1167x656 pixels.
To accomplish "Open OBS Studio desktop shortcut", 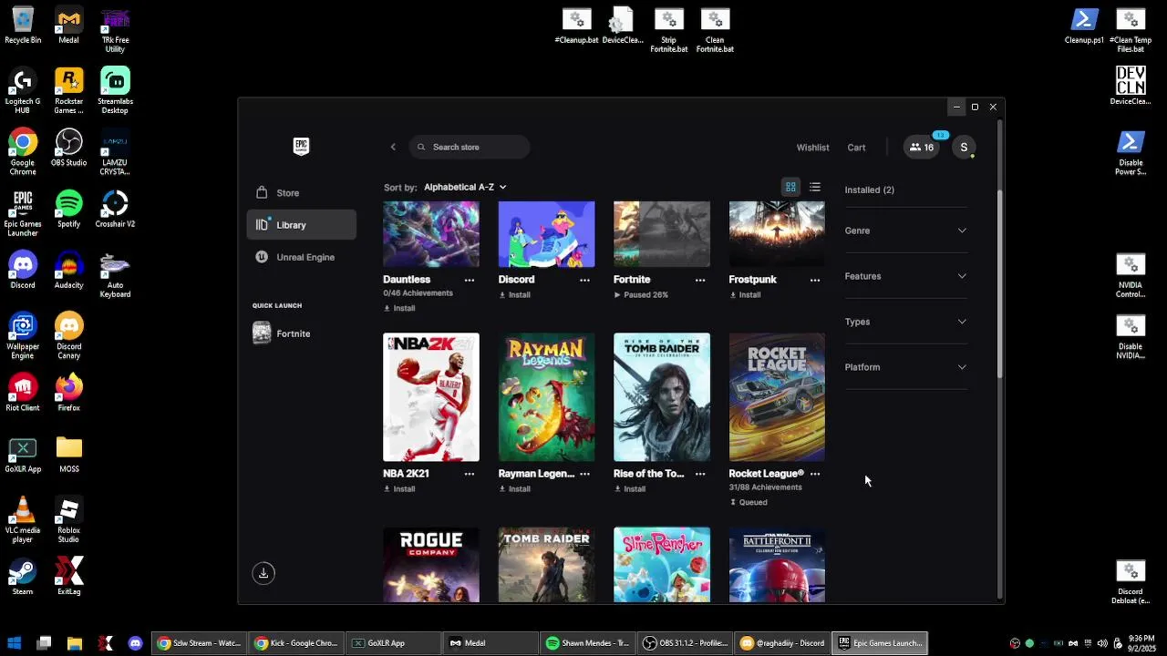I will [x=68, y=149].
